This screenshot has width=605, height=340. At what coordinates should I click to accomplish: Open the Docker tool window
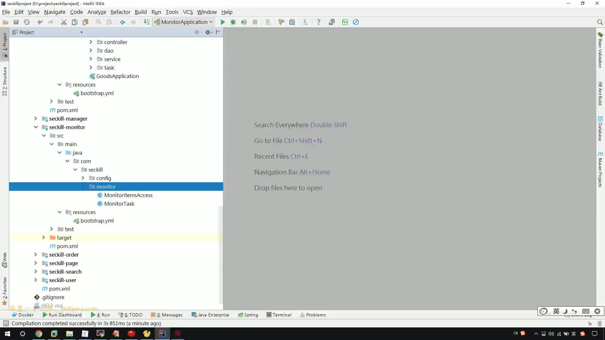pos(22,315)
